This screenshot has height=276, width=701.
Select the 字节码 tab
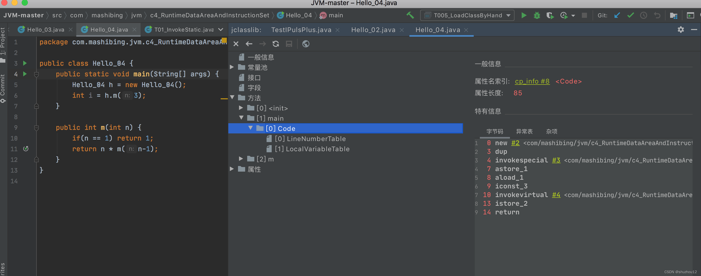point(495,131)
